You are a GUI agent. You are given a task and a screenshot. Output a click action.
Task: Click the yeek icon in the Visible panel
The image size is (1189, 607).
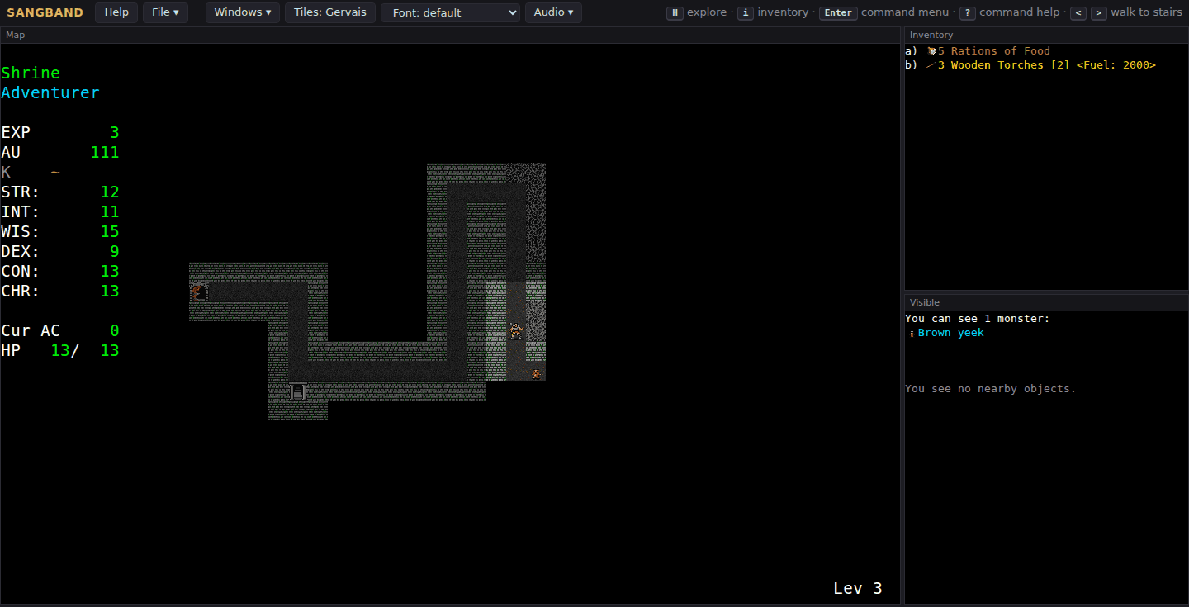point(912,333)
